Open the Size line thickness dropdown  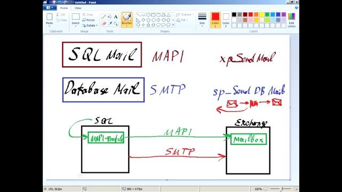[202, 20]
